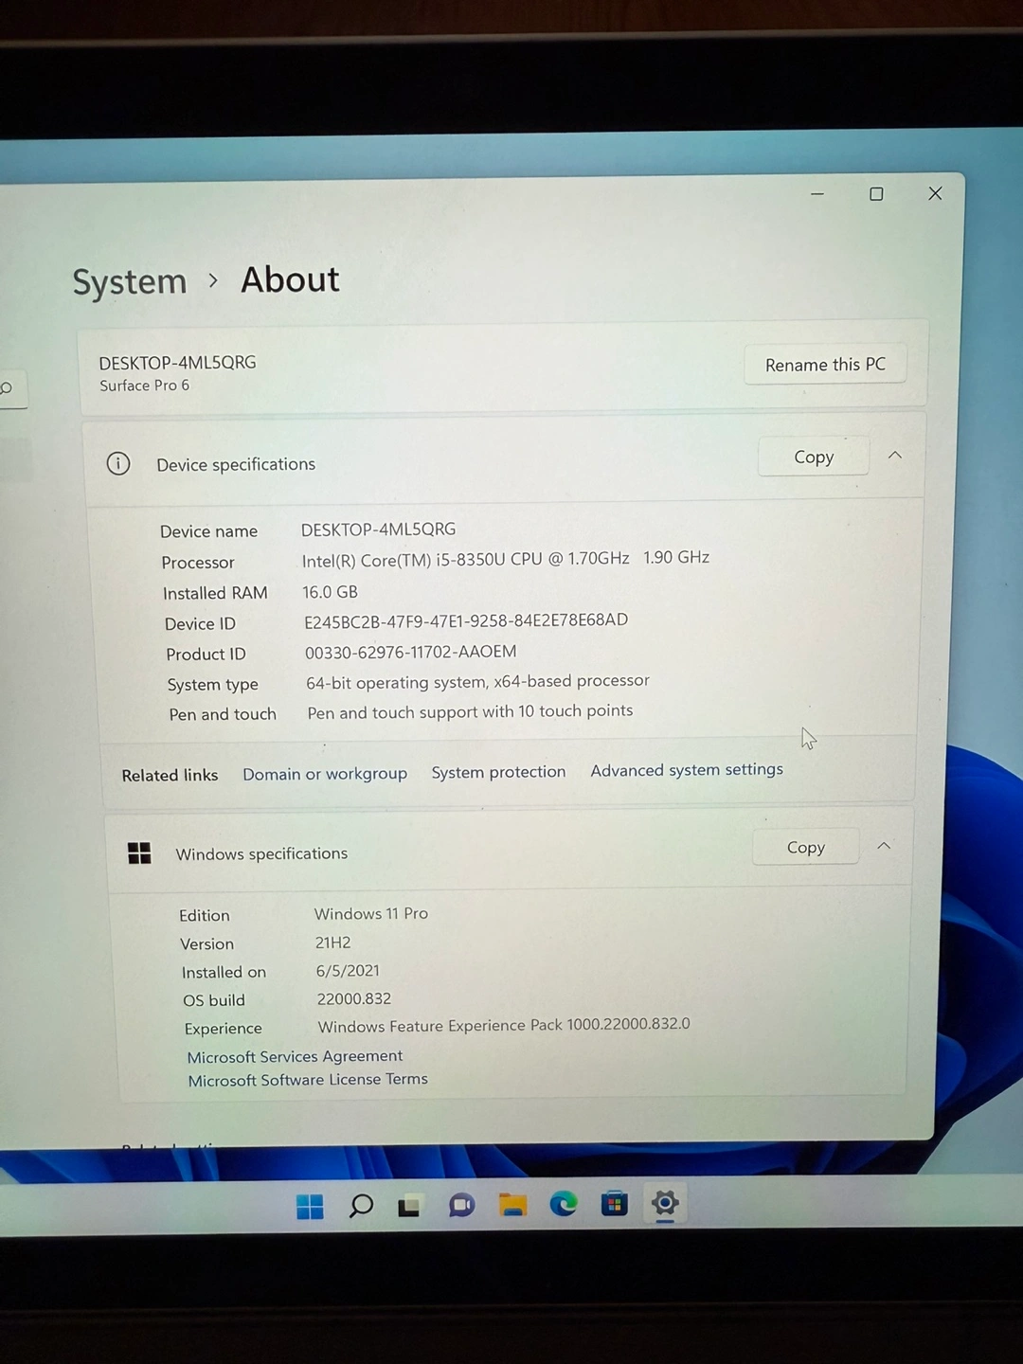
Task: Open Advanced system settings link
Action: [x=687, y=770]
